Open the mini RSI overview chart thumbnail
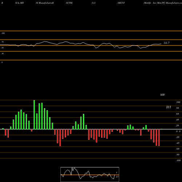The height and width of the screenshot is (182, 182). click(x=90, y=174)
